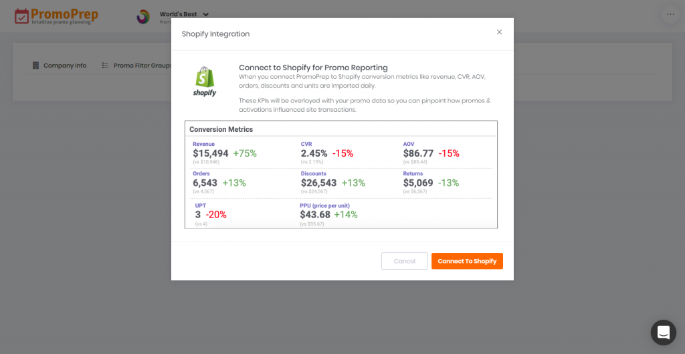The image size is (685, 354).
Task: Click the Promo Filter Groups list icon
Action: point(105,66)
